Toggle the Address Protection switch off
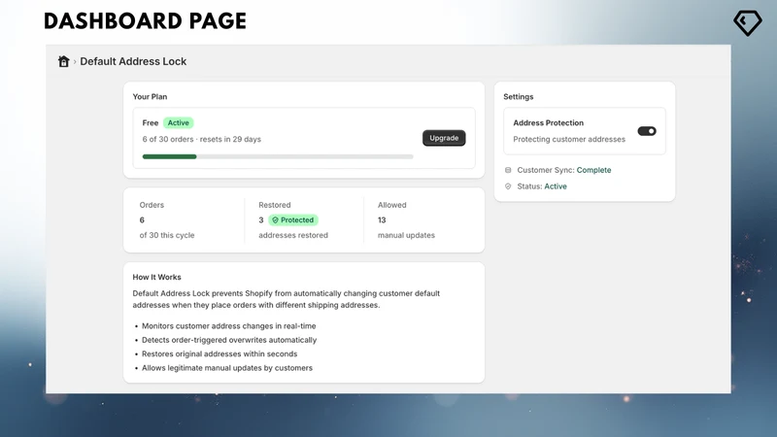777x437 pixels. 647,131
